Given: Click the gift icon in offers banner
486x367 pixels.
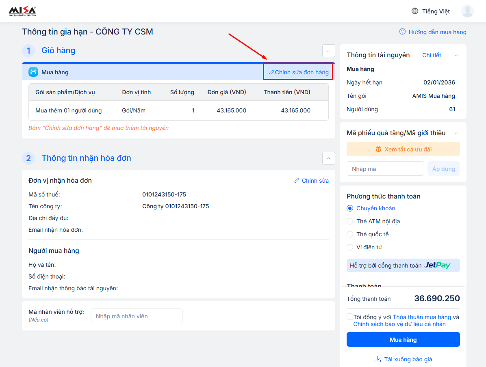Looking at the screenshot, I should (378, 149).
